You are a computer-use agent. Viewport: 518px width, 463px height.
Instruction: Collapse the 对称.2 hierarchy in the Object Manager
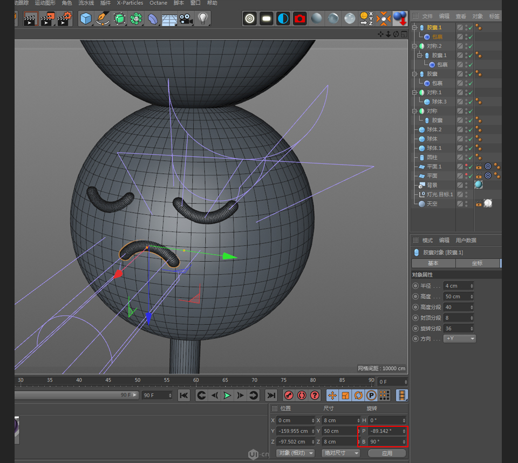pos(415,46)
